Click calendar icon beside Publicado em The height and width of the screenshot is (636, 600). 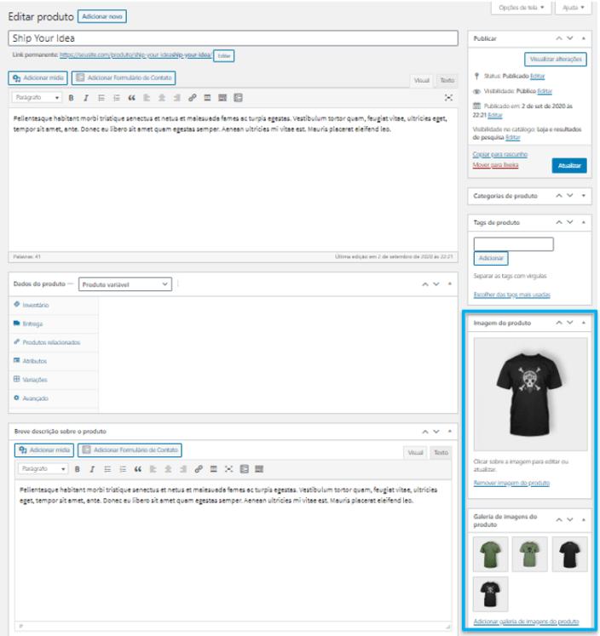(476, 106)
